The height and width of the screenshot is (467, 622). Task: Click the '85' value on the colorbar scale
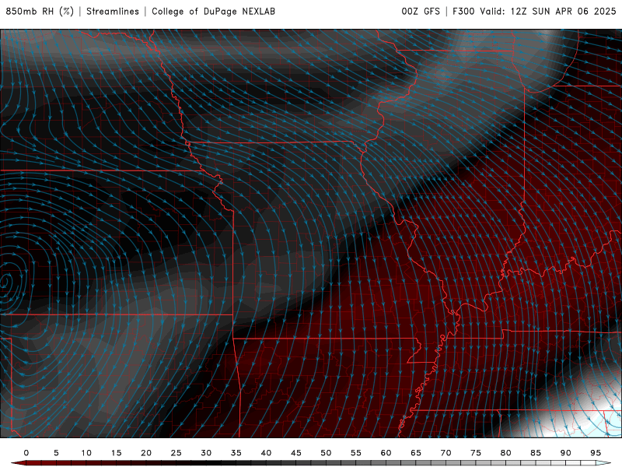point(536,453)
